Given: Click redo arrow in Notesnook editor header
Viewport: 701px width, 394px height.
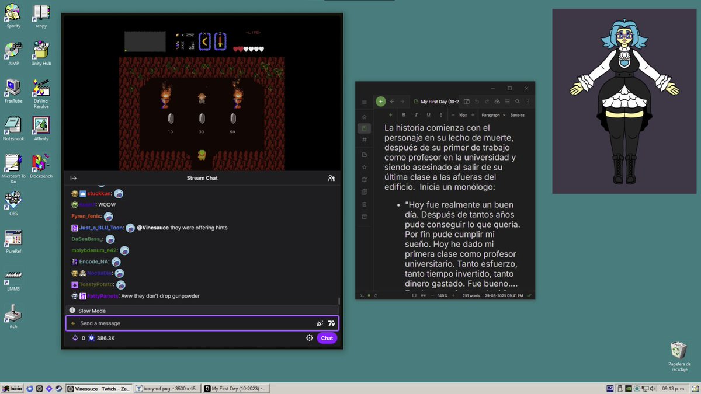Looking at the screenshot, I should (487, 102).
